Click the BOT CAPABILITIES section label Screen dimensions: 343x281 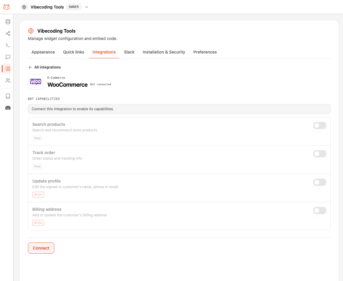coord(44,99)
